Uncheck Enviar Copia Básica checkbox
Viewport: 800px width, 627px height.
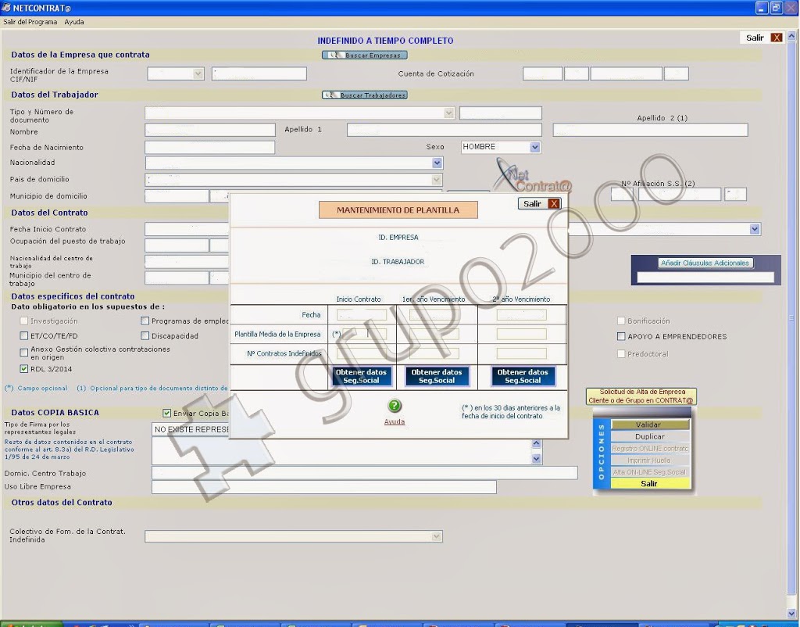[x=167, y=413]
